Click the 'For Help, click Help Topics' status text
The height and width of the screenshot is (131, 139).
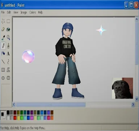23,128
